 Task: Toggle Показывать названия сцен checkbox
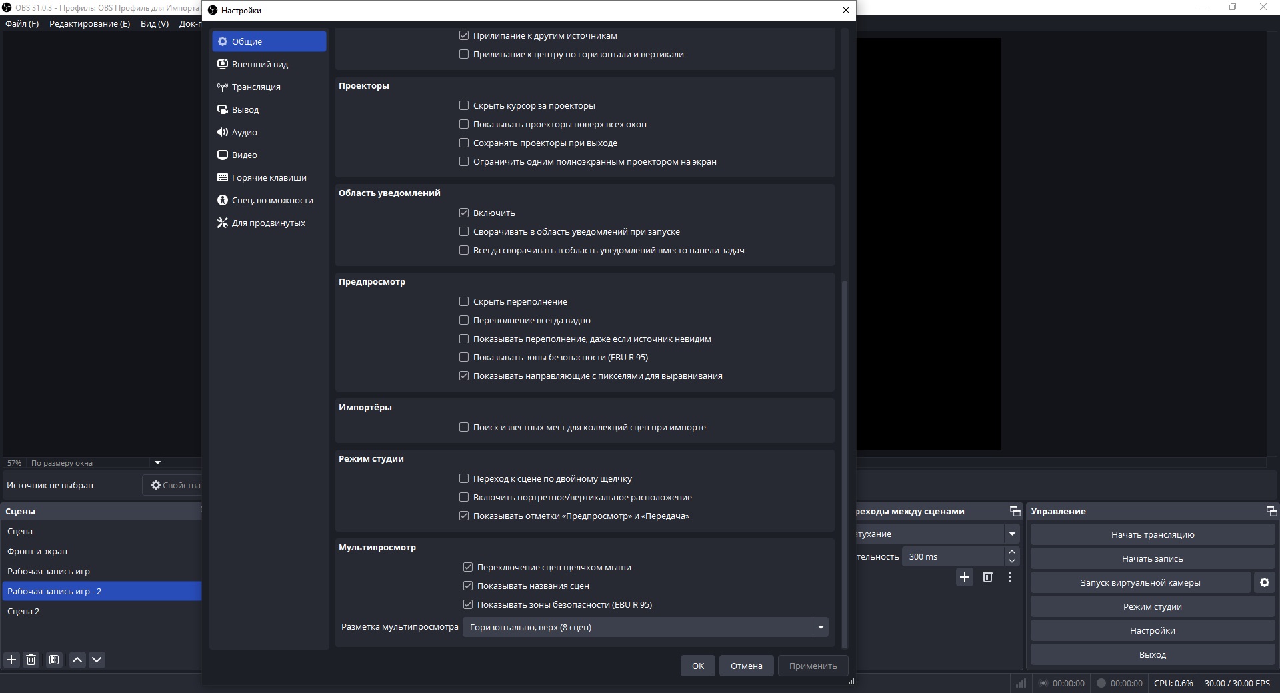tap(468, 586)
